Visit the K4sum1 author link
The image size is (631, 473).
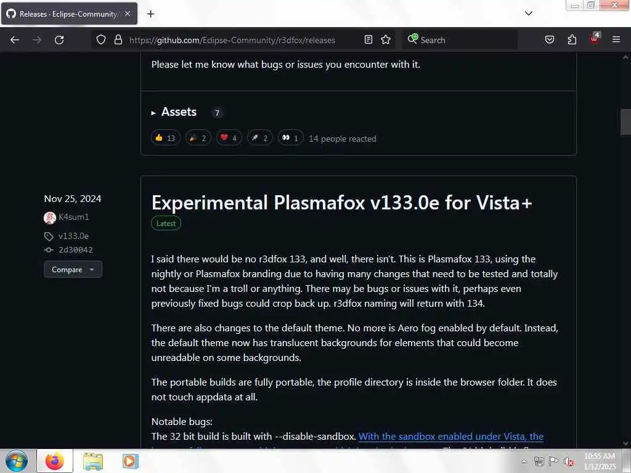74,217
